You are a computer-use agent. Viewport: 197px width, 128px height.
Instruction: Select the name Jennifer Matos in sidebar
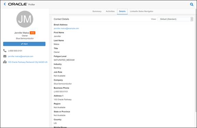[x=22, y=33]
